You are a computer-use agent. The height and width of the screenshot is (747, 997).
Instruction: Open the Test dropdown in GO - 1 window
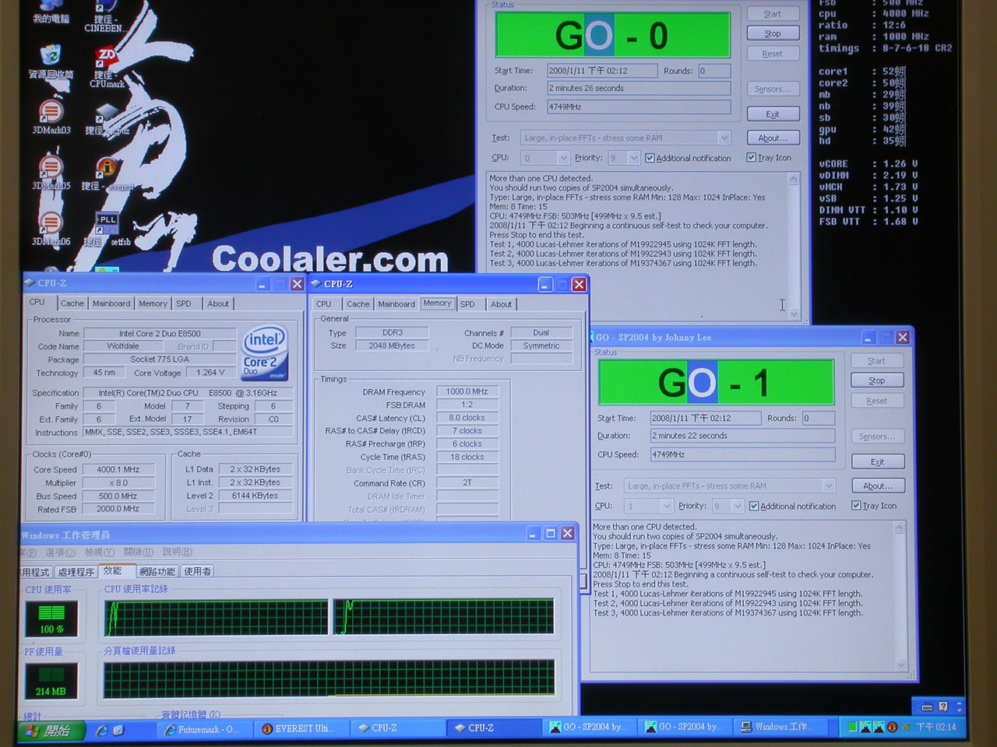point(828,486)
